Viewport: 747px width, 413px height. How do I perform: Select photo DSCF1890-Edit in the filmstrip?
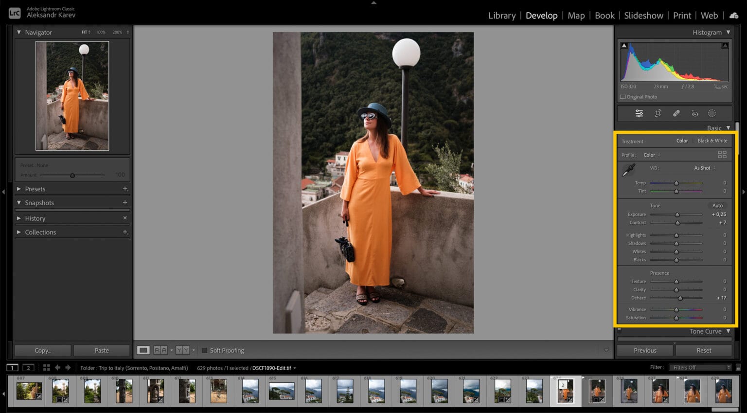[x=566, y=389]
